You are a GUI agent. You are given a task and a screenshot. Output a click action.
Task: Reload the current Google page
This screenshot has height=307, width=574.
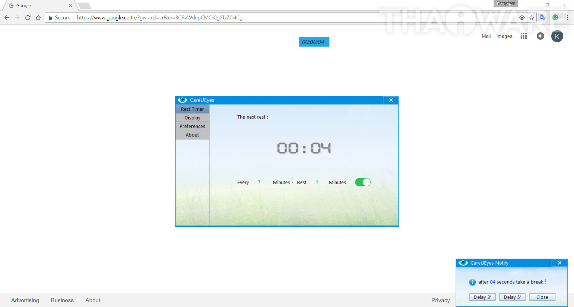point(28,18)
